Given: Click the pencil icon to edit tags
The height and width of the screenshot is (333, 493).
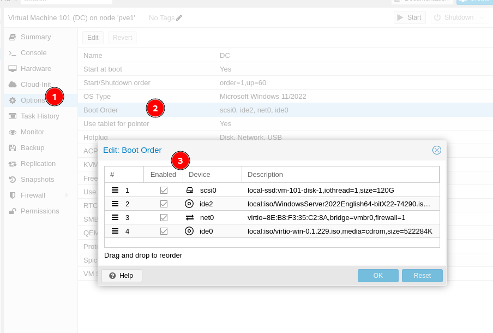Looking at the screenshot, I should (179, 18).
